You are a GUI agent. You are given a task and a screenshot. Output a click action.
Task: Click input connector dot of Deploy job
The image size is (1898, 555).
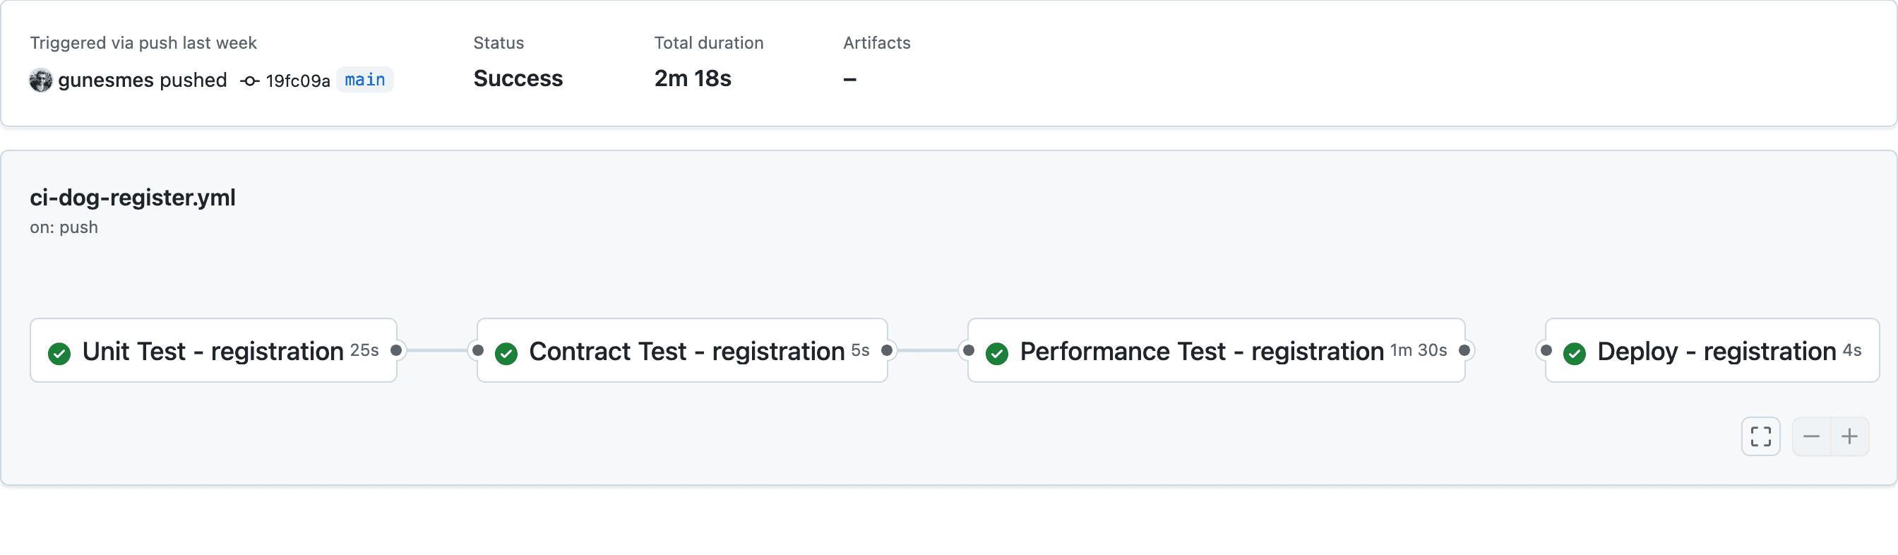pyautogui.click(x=1546, y=350)
